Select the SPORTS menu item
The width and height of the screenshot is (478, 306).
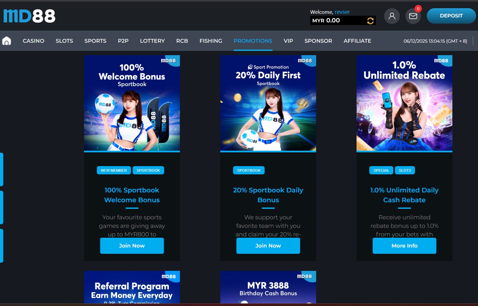coord(95,41)
